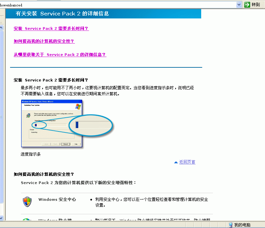
Task: Click the setup wizard progress bar screenshot
Action: tap(67, 124)
